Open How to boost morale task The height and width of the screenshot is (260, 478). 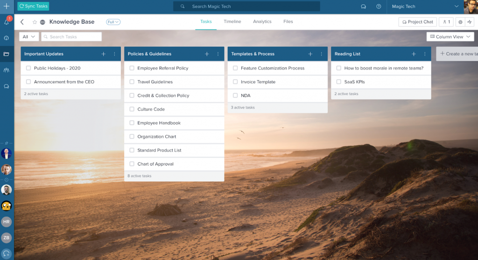click(381, 68)
